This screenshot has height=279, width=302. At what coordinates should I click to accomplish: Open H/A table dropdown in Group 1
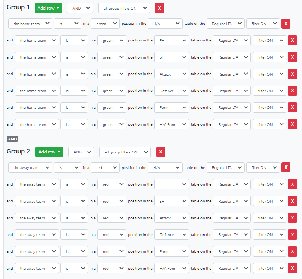165,24
